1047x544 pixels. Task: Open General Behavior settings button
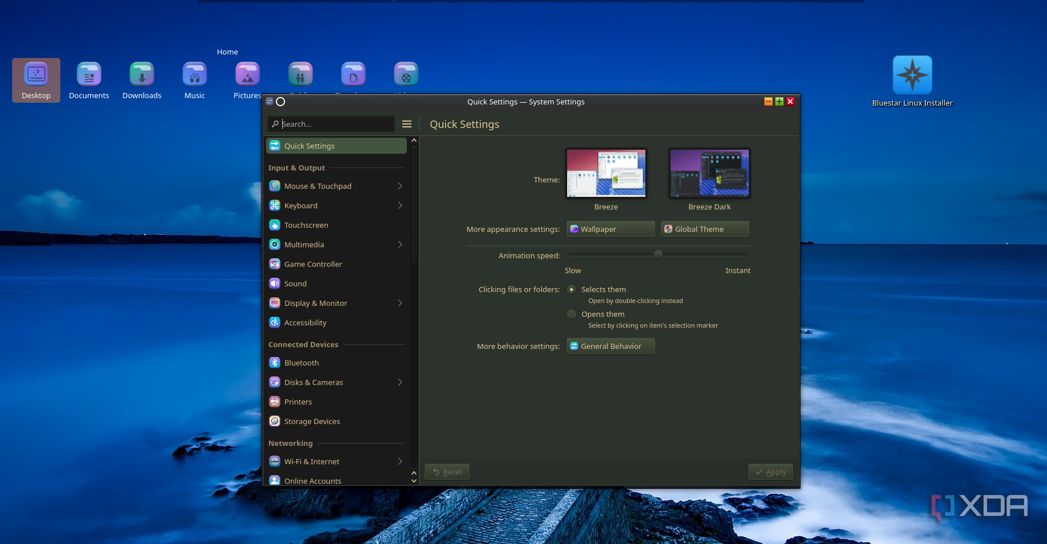610,346
